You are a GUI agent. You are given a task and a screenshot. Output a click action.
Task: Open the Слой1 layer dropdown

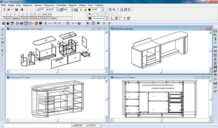pos(102,9)
